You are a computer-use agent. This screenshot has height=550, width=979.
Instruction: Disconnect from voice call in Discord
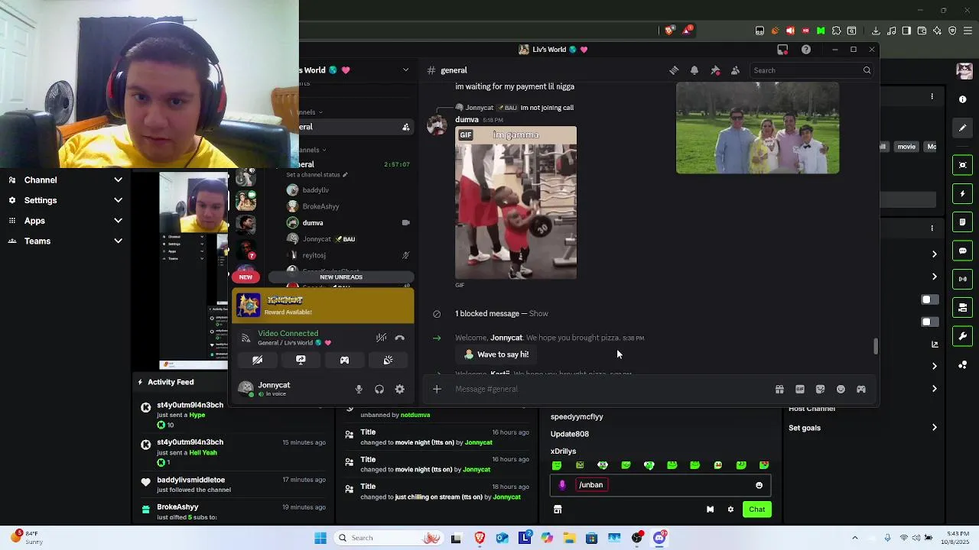tap(399, 338)
